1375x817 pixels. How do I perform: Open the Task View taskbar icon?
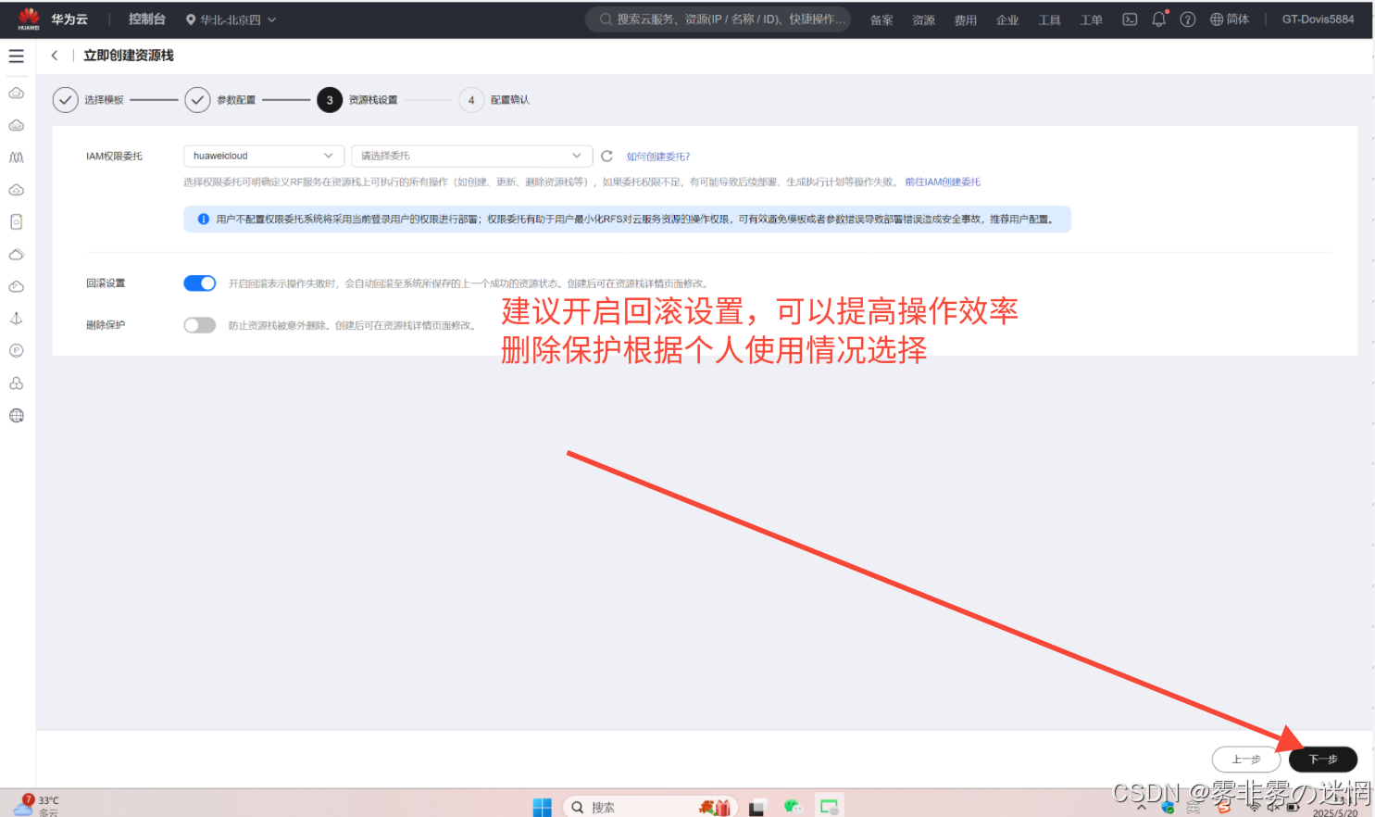756,808
